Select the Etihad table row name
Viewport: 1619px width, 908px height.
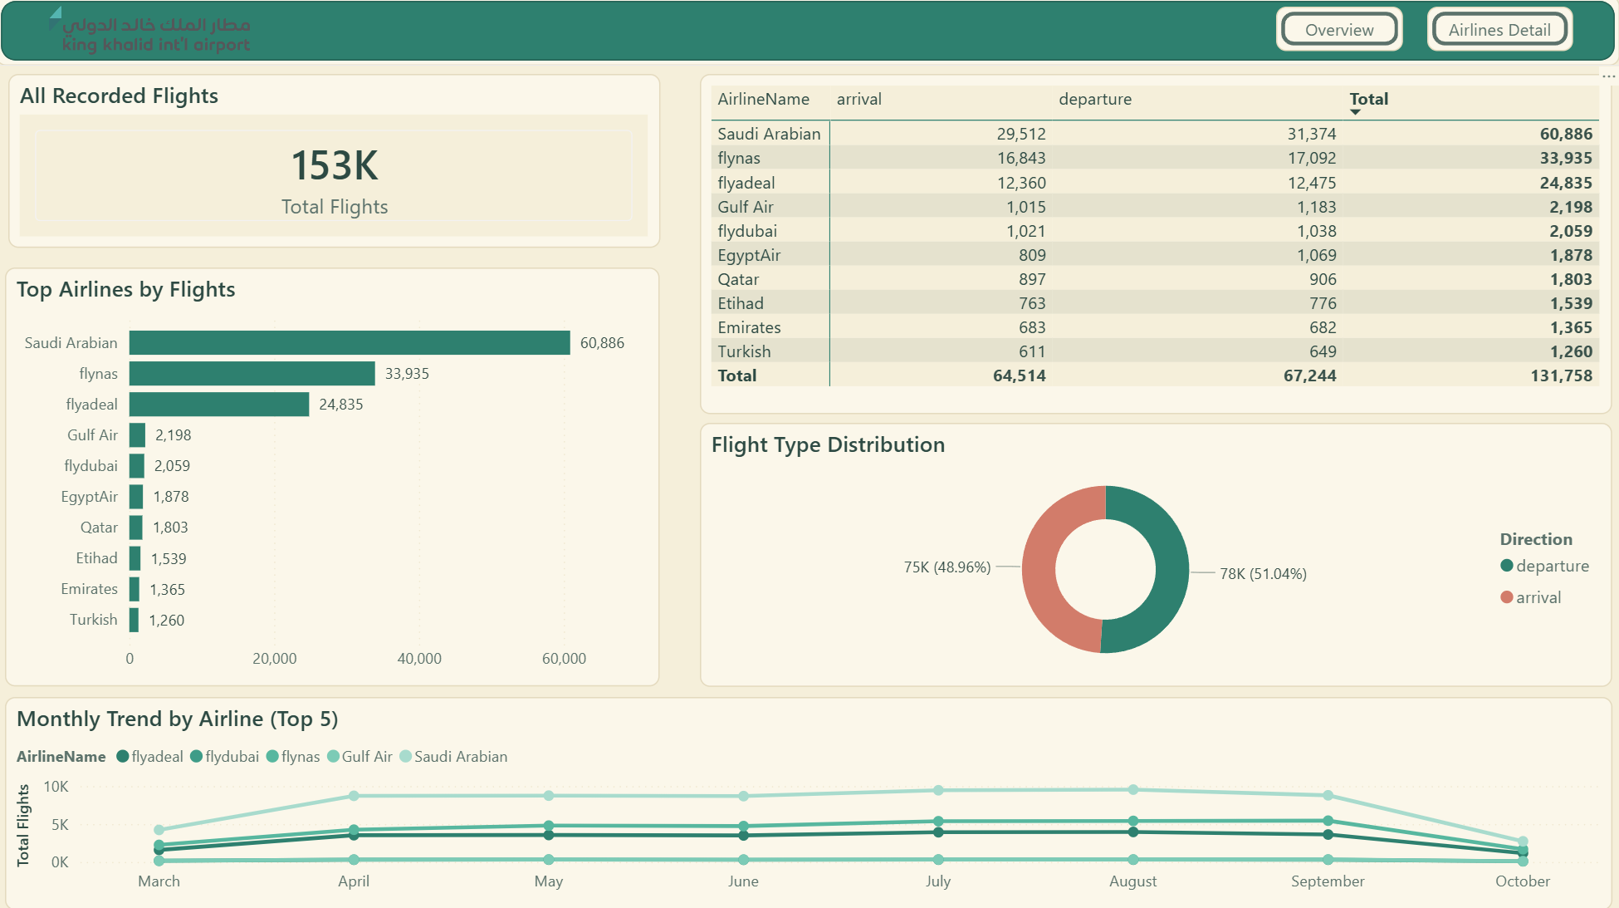click(x=740, y=303)
